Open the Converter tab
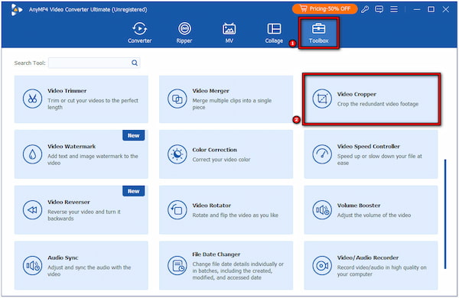The image size is (459, 298). pyautogui.click(x=140, y=32)
